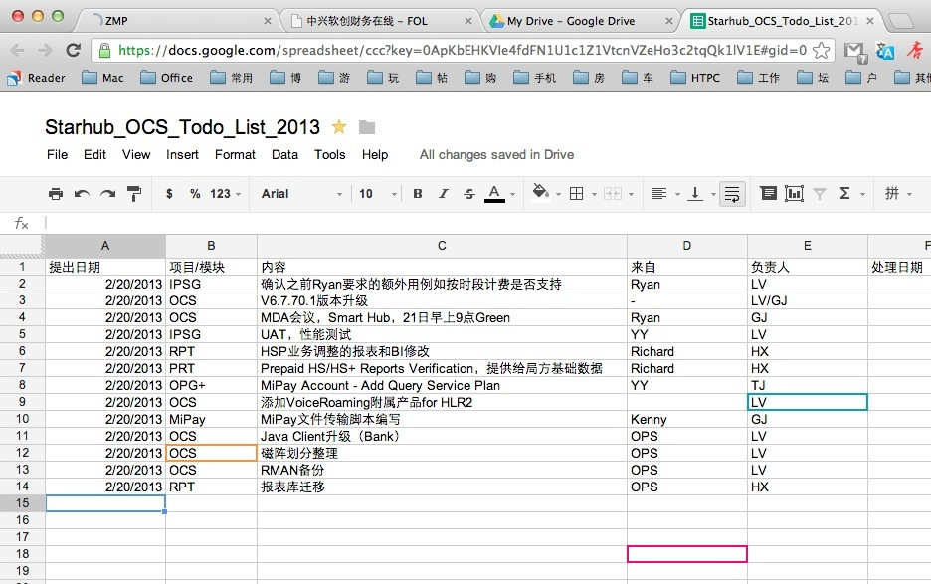Star the Starhub_OCS_Todo_List_2013 document
The height and width of the screenshot is (584, 931).
pyautogui.click(x=339, y=127)
